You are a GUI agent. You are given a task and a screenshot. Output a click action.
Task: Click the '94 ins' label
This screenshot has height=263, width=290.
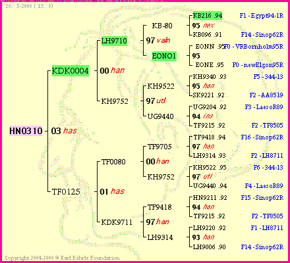[x=202, y=116]
